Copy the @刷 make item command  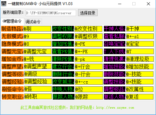click(x=37, y=29)
